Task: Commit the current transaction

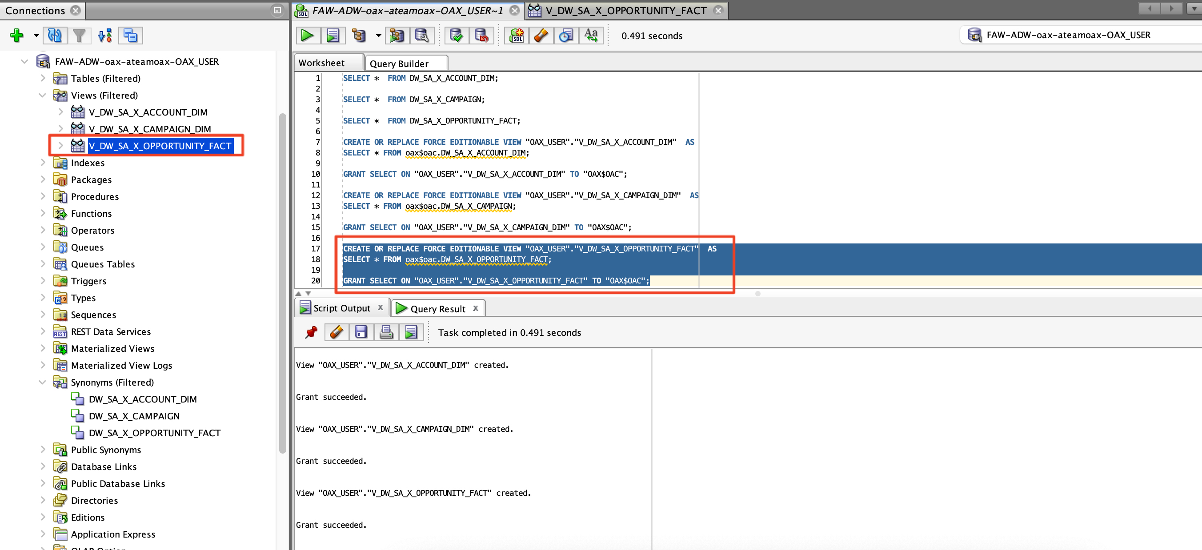Action: (x=456, y=35)
